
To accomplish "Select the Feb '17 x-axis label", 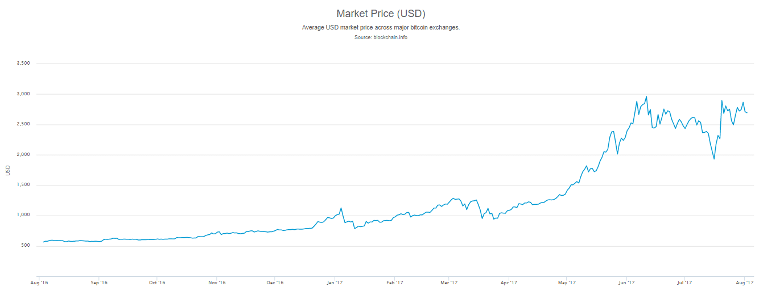I will click(394, 282).
